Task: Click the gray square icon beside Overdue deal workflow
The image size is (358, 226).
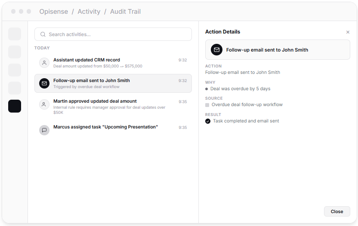Action: [207, 105]
